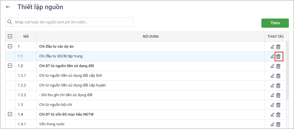Image resolution: width=294 pixels, height=129 pixels.
Task: Delete row 1.2 'Chi ĐT từ nguồn tiền sử dụng đất'
Action: click(x=278, y=66)
